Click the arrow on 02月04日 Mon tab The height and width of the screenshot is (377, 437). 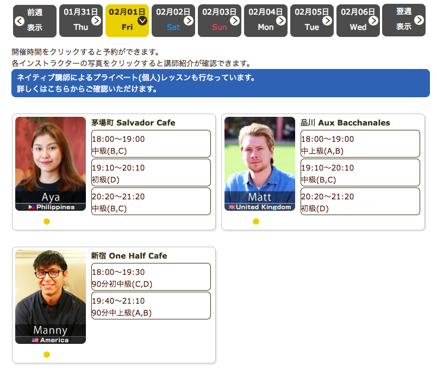281,21
